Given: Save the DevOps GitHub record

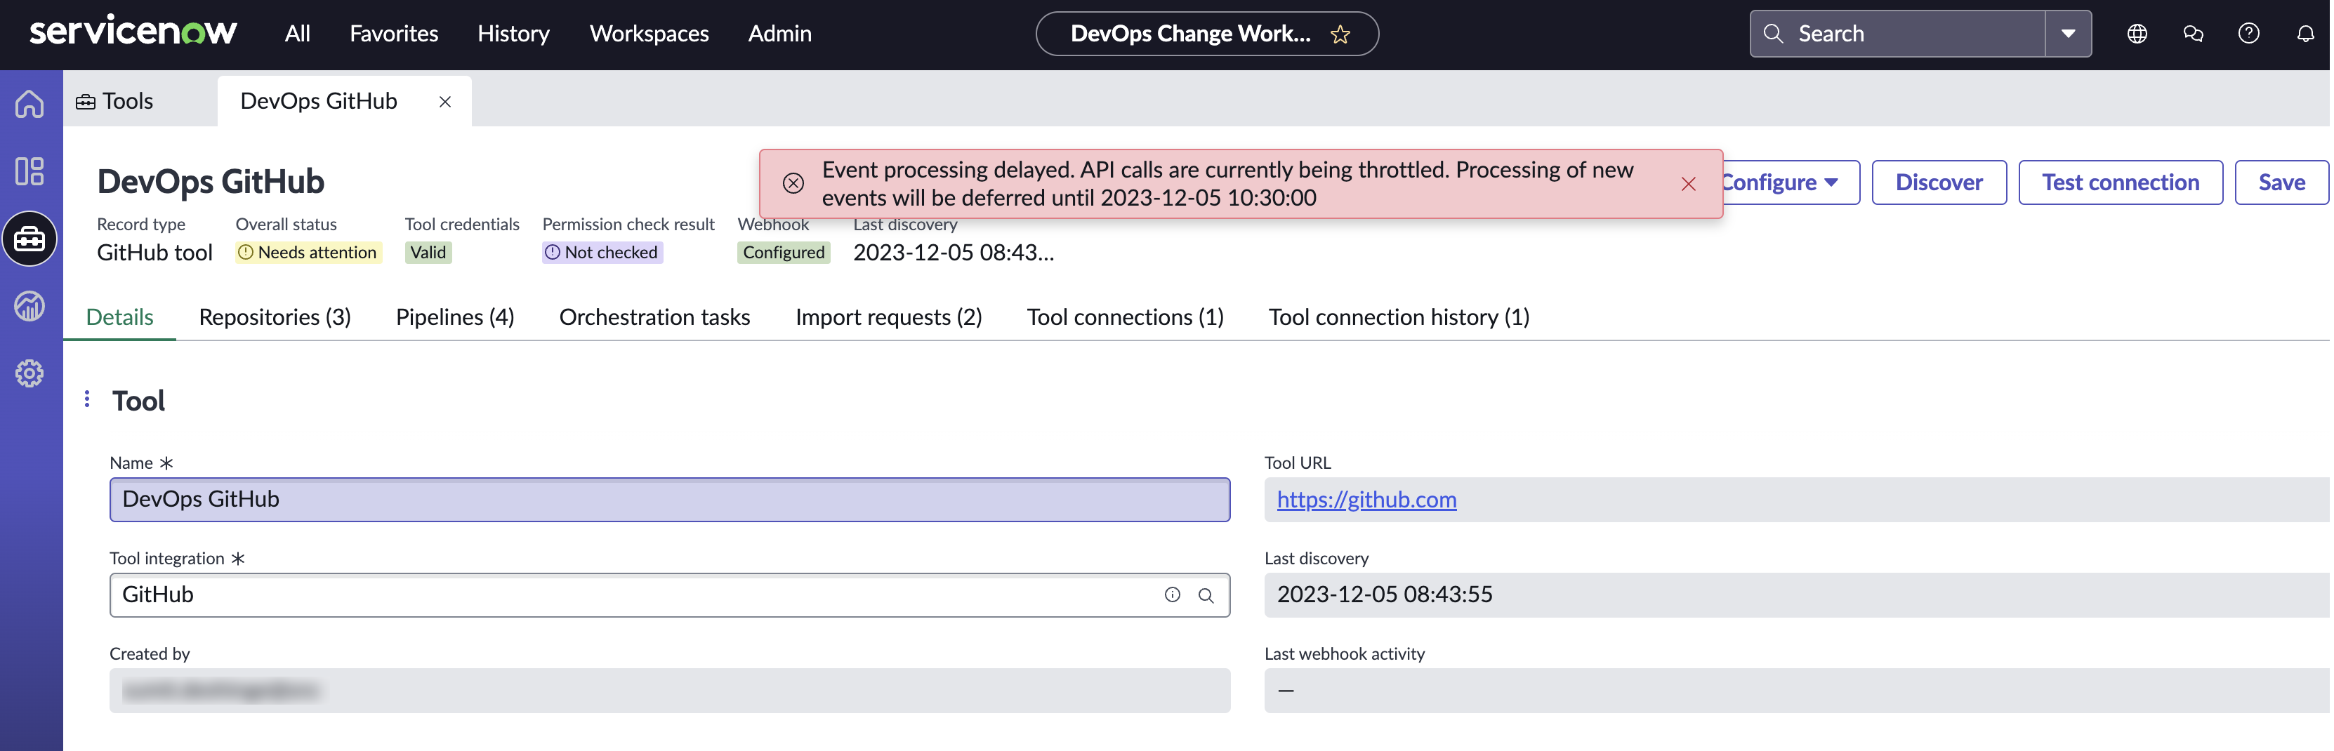Looking at the screenshot, I should pyautogui.click(x=2281, y=183).
